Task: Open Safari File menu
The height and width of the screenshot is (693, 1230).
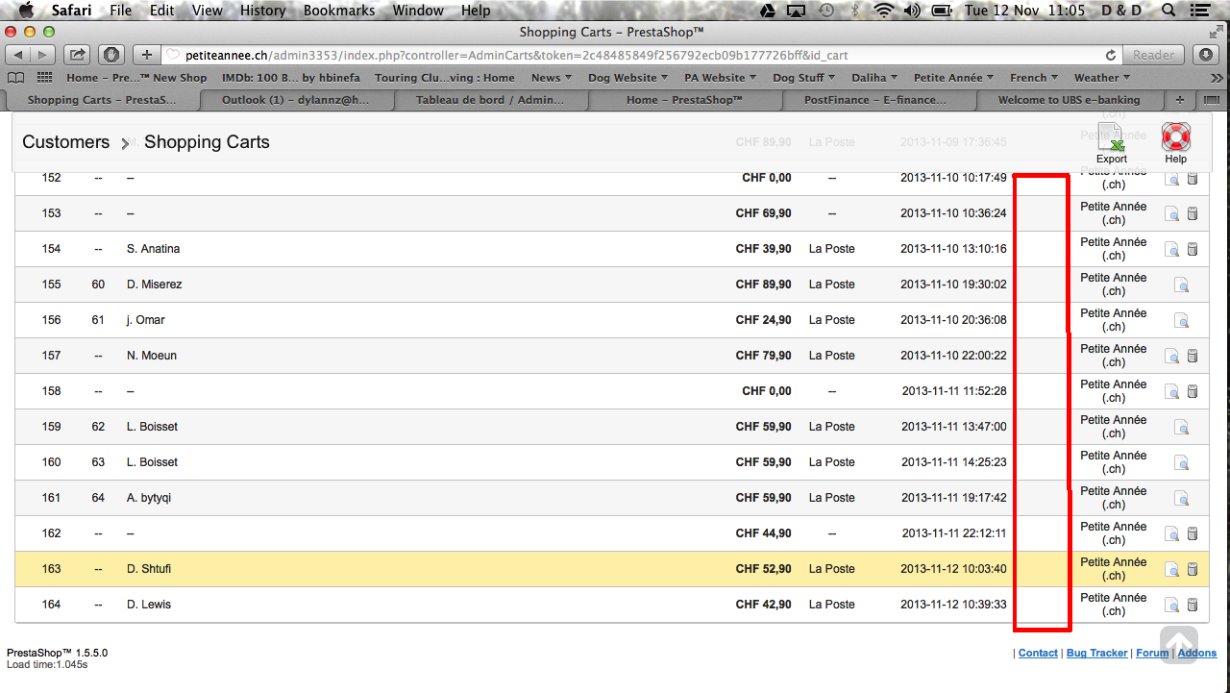Action: point(121,11)
